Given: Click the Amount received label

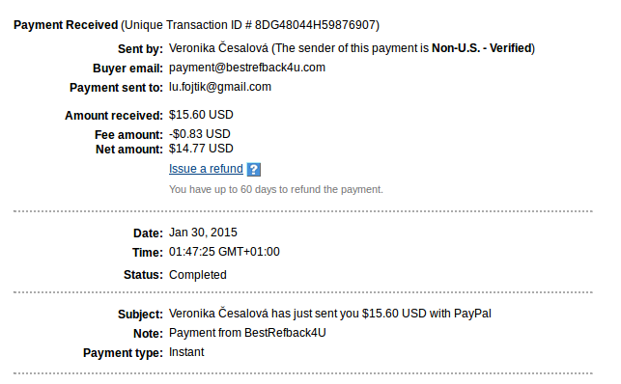Looking at the screenshot, I should point(114,116).
